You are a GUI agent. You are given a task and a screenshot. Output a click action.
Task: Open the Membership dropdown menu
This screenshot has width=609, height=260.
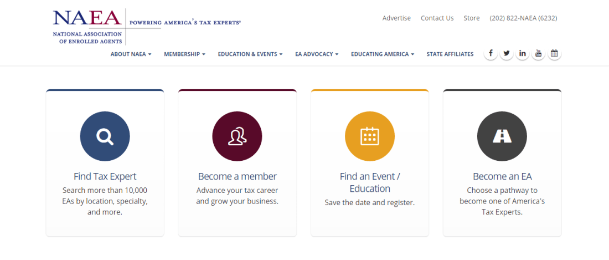(x=184, y=54)
